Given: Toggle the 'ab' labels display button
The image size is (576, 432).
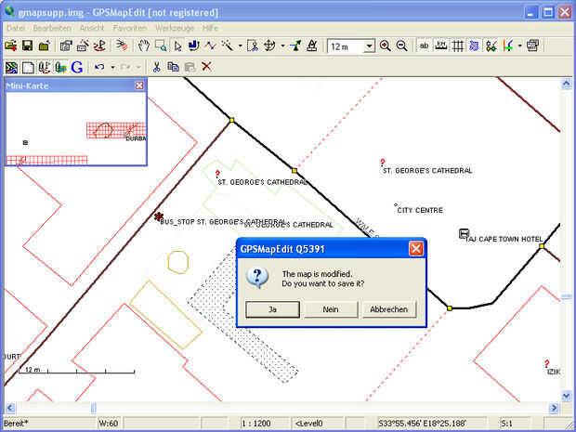Looking at the screenshot, I should pyautogui.click(x=424, y=46).
